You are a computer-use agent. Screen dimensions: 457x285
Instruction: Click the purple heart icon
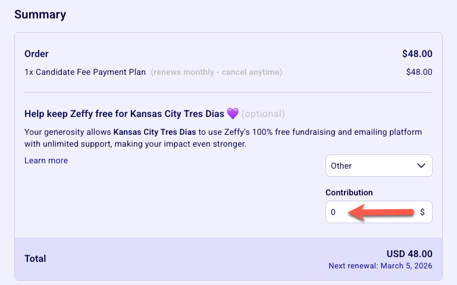tap(233, 113)
